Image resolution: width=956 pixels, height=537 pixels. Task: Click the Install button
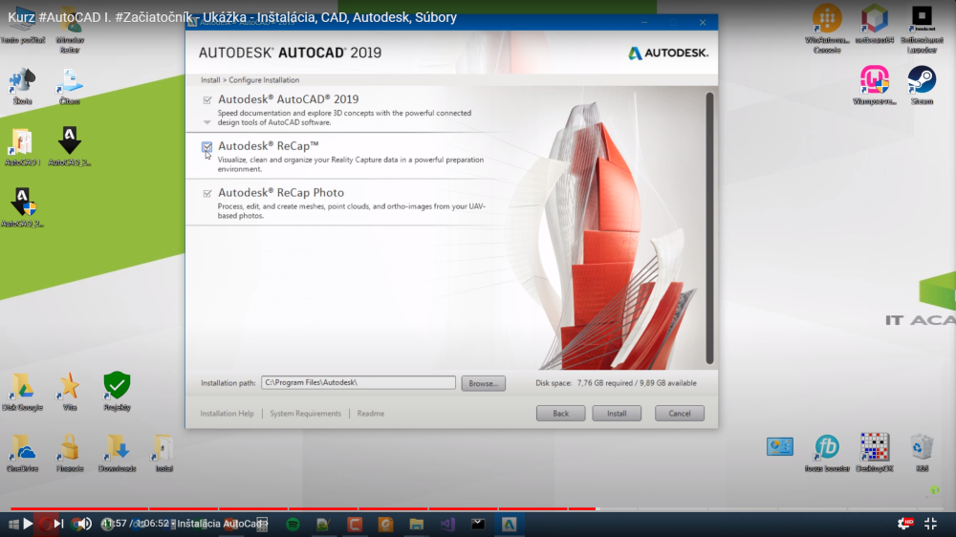pos(617,414)
